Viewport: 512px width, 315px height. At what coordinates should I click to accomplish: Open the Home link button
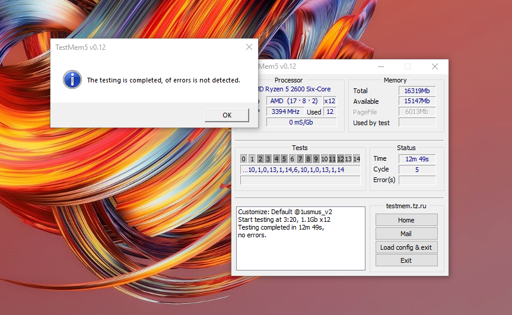click(406, 220)
